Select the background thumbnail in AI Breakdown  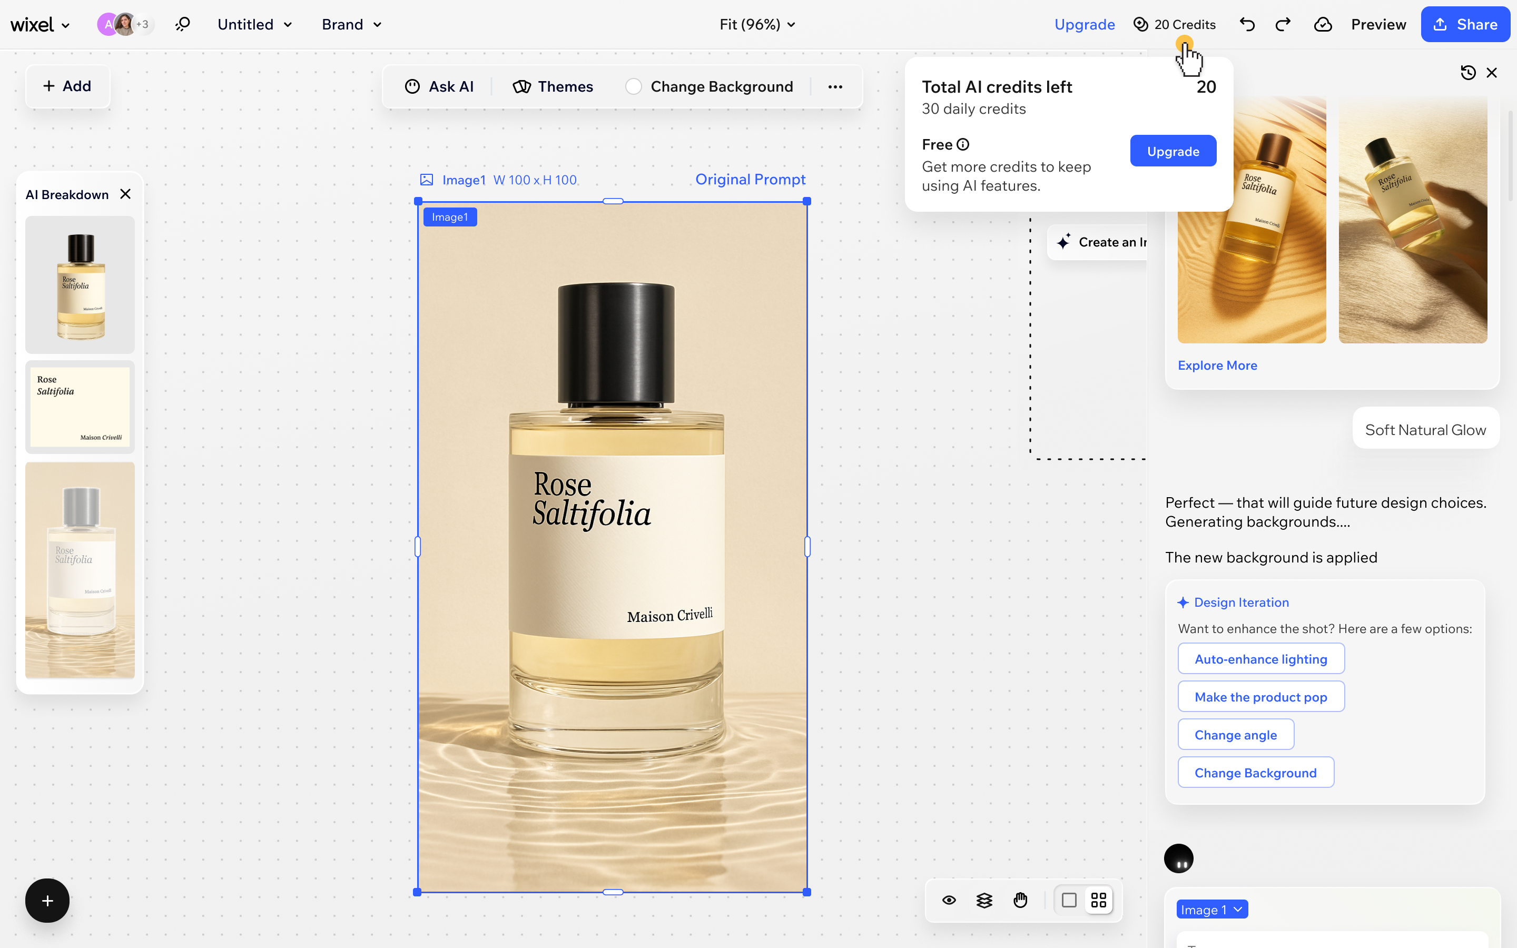[80, 570]
